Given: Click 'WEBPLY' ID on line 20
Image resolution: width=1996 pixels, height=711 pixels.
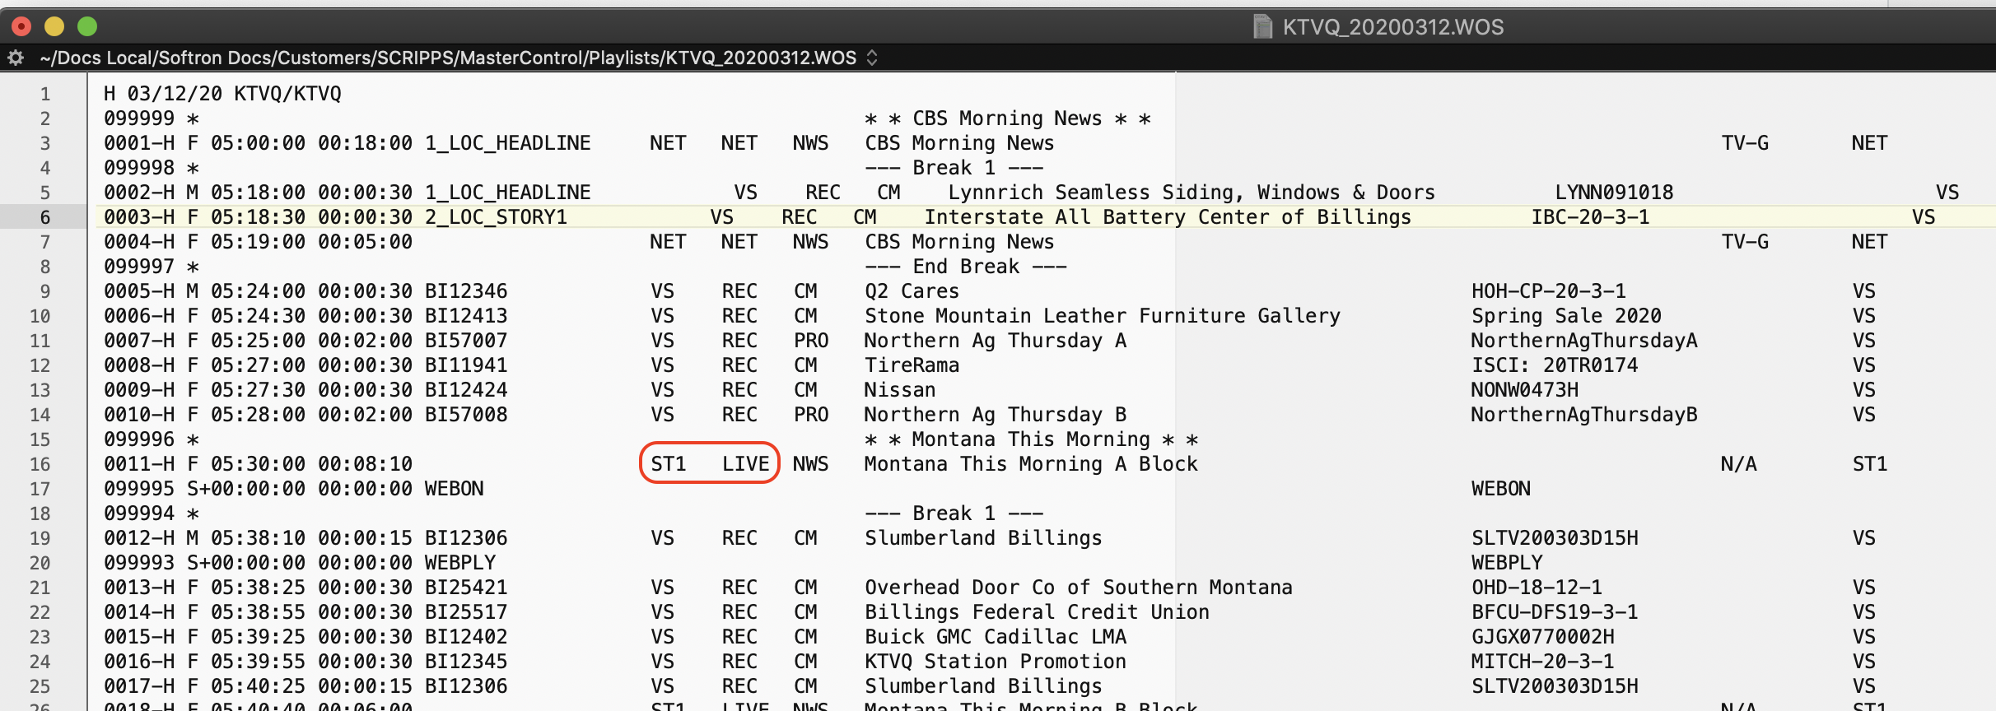Looking at the screenshot, I should click(460, 563).
